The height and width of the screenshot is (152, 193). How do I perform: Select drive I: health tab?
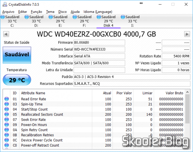point(132,21)
